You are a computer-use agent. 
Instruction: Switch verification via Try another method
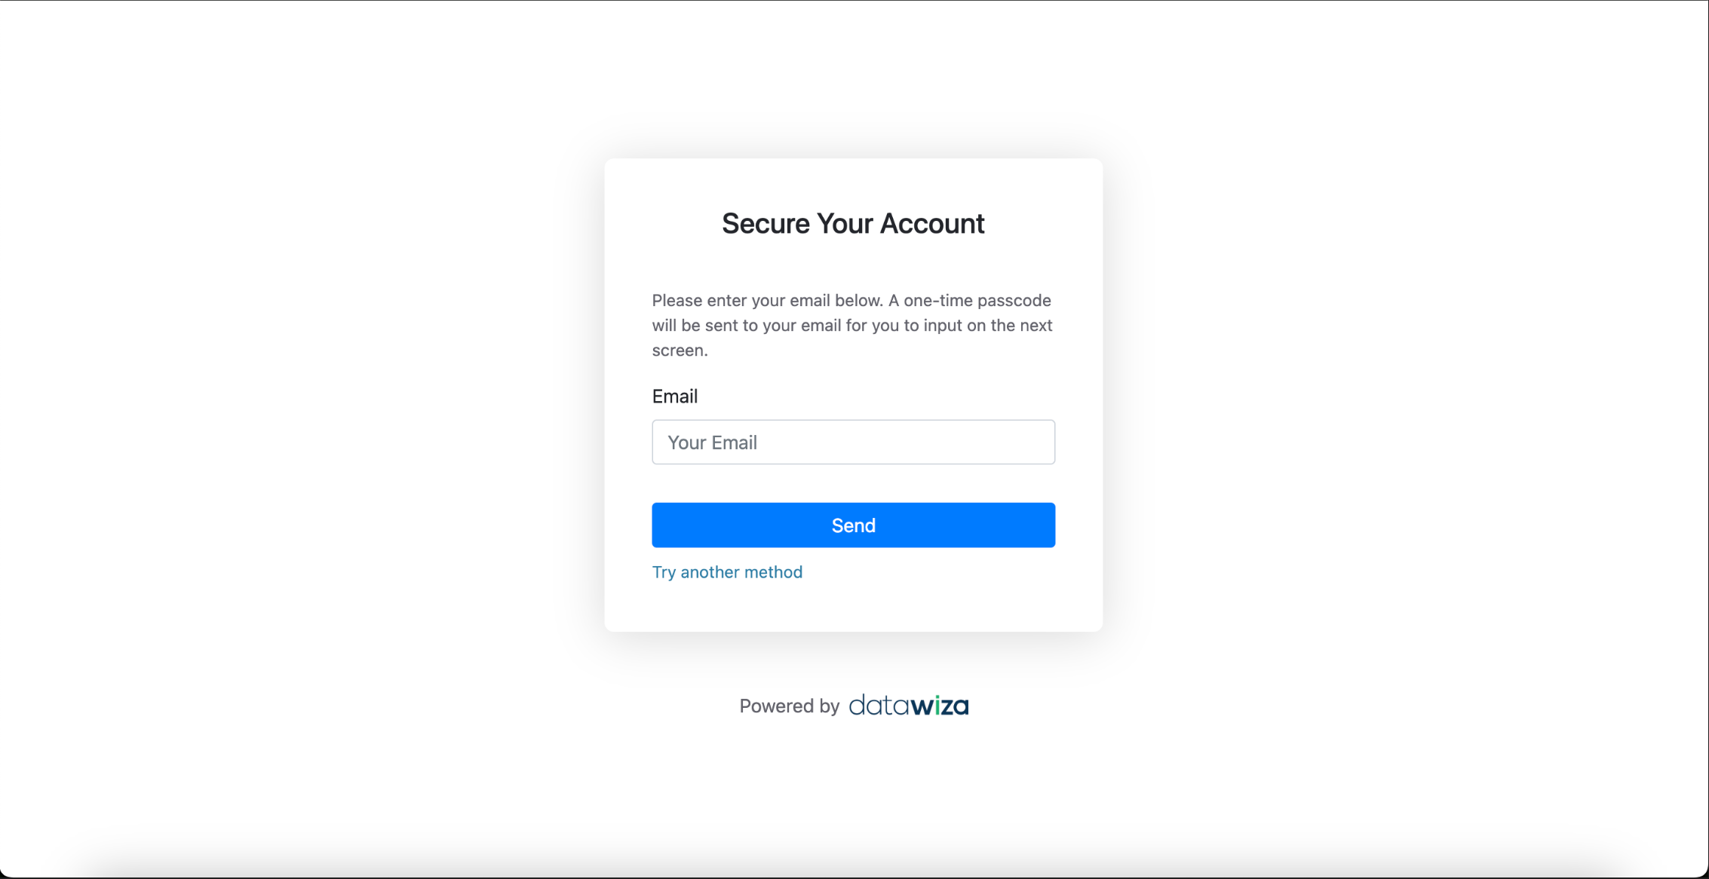(x=727, y=572)
